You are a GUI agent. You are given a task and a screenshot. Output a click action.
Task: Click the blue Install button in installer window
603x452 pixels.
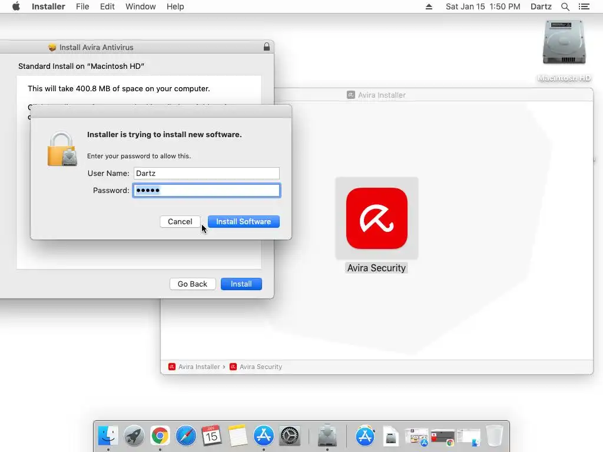point(241,284)
